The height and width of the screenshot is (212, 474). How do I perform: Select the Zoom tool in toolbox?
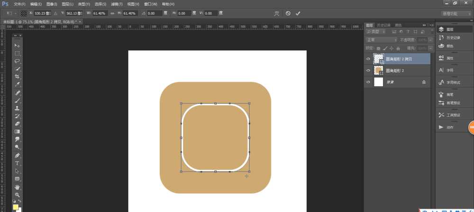[17, 194]
